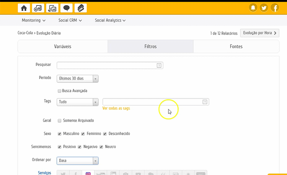Expand the Tags 'Tudo' dropdown
The image size is (287, 175).
(x=77, y=102)
